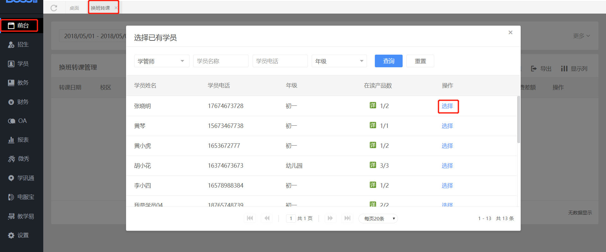This screenshot has width=606, height=252.
Task: Click the 显示列 columns icon
Action: tap(564, 69)
